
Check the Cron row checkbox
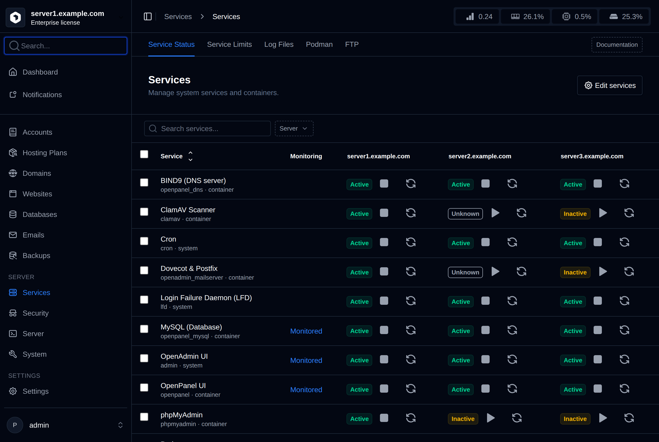[144, 241]
